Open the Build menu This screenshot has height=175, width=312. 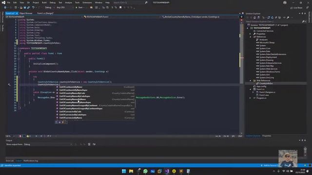pos(44,2)
